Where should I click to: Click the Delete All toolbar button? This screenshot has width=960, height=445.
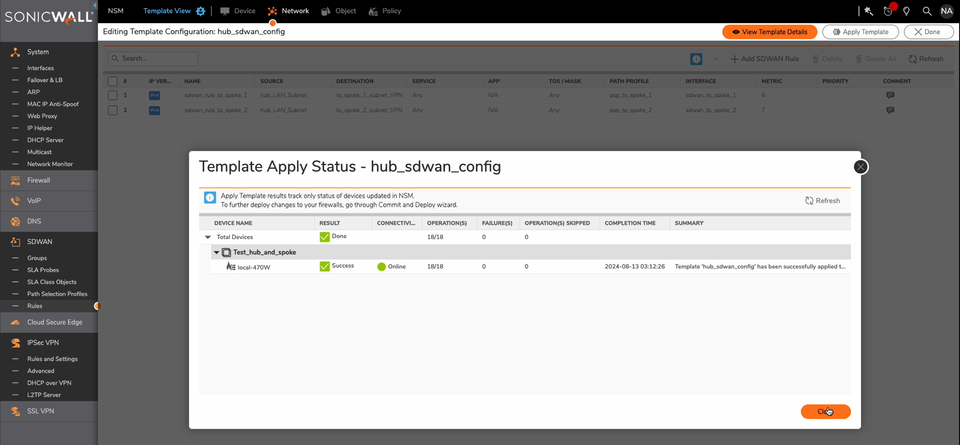[876, 59]
